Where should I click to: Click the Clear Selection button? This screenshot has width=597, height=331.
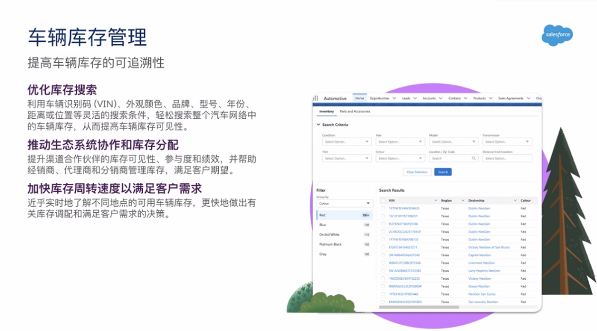pos(417,172)
